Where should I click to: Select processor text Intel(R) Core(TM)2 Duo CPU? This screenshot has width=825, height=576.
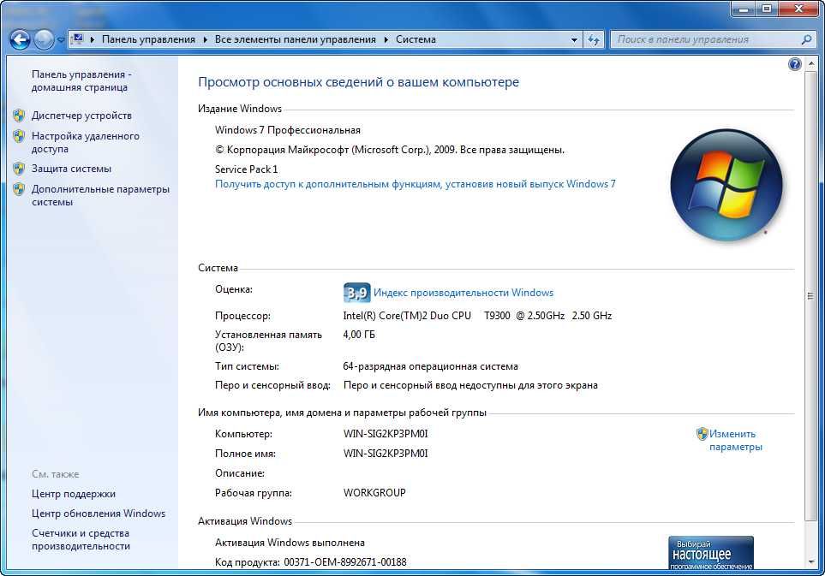pyautogui.click(x=407, y=316)
